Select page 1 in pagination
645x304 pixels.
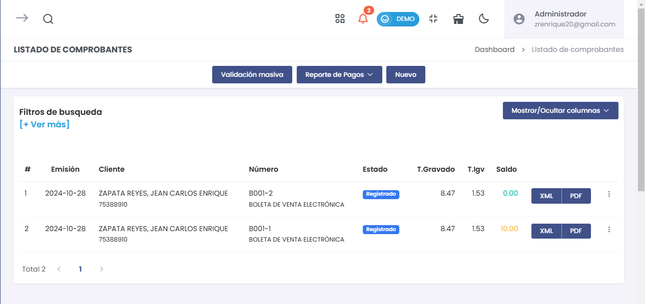tap(80, 269)
